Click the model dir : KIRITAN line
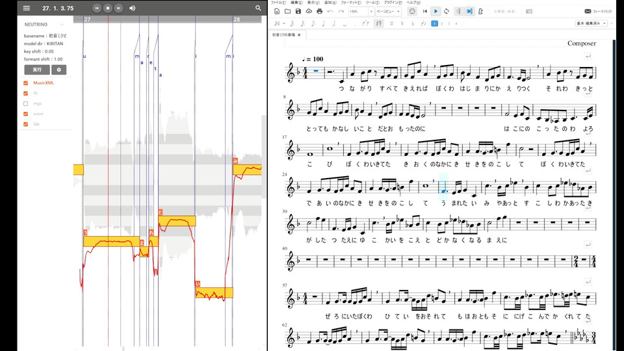The width and height of the screenshot is (624, 351). (x=44, y=44)
